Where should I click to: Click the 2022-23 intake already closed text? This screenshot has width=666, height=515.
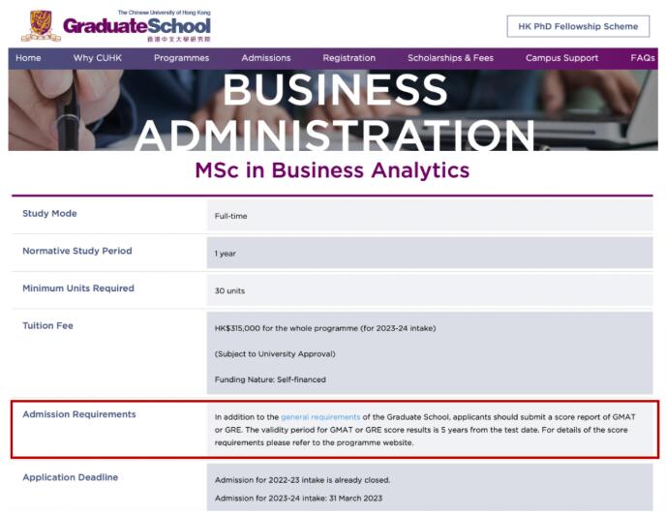click(x=302, y=480)
